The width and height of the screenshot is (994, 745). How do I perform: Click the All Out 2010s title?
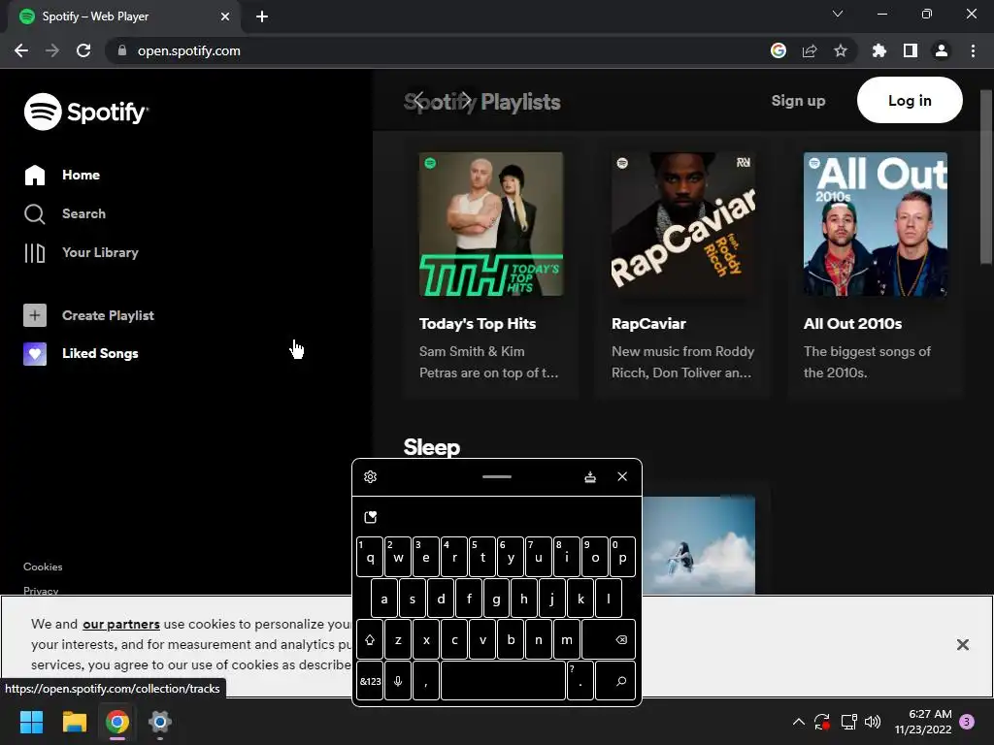click(852, 324)
